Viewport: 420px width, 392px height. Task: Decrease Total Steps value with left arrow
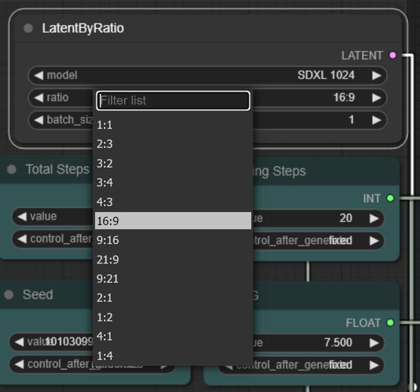click(x=22, y=216)
